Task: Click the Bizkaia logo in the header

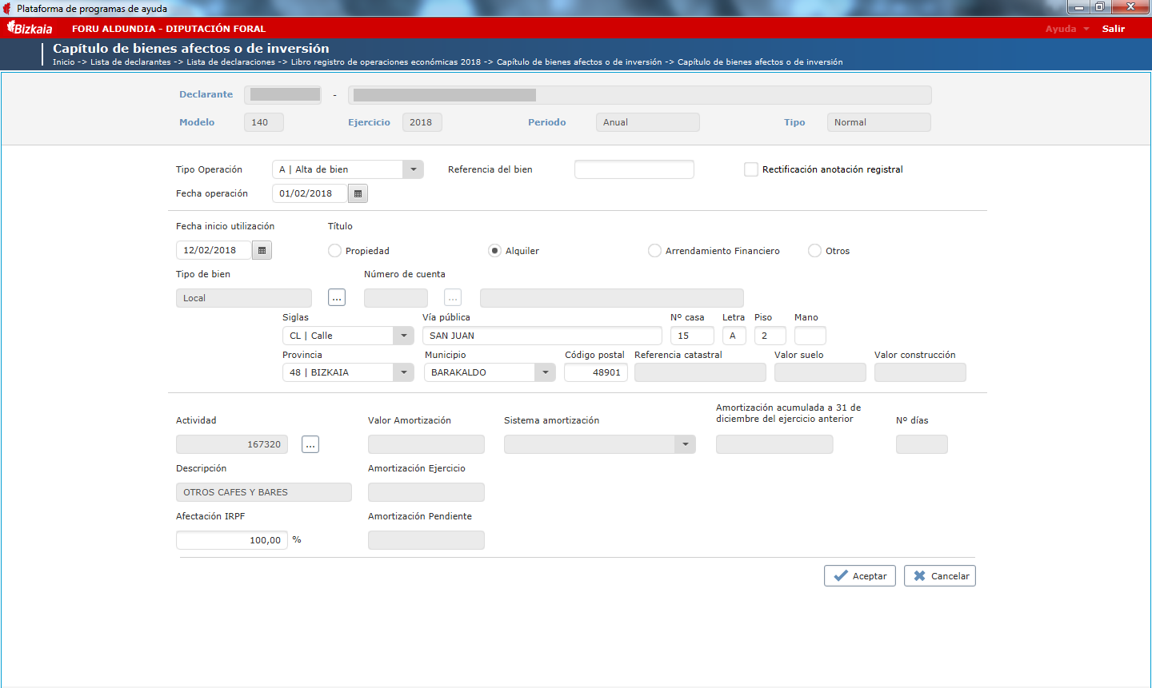Action: 30,28
